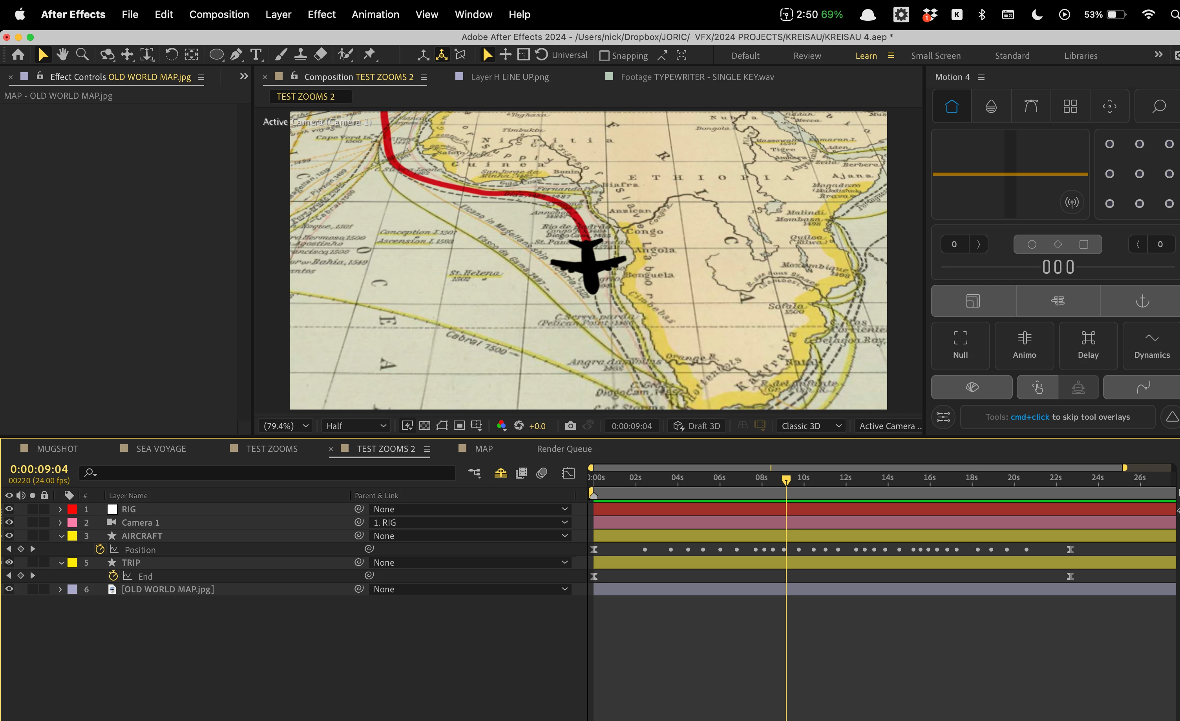Choose the Zoom magnifier tool
This screenshot has width=1180, height=721.
82,55
